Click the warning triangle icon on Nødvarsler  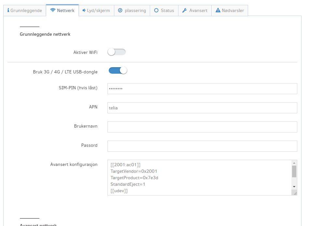[x=218, y=10]
